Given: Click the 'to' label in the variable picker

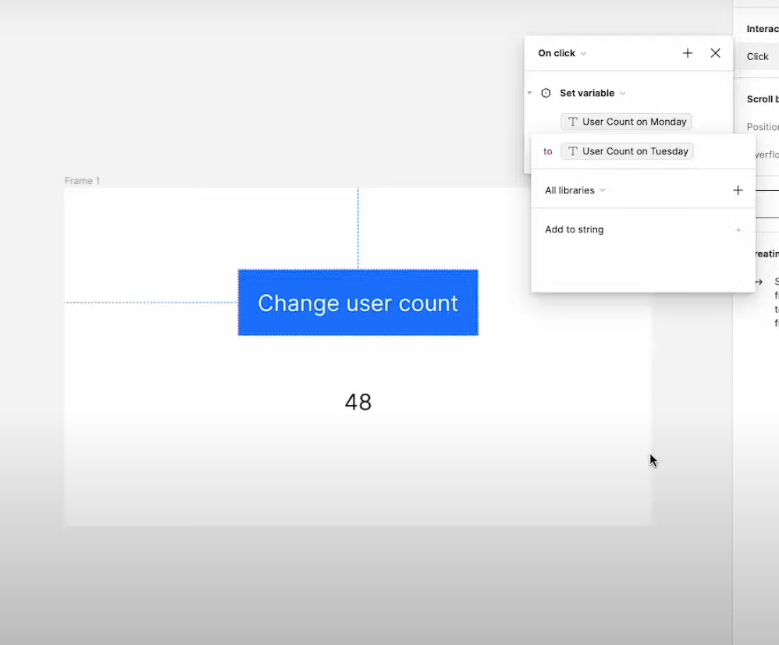Looking at the screenshot, I should [x=547, y=151].
